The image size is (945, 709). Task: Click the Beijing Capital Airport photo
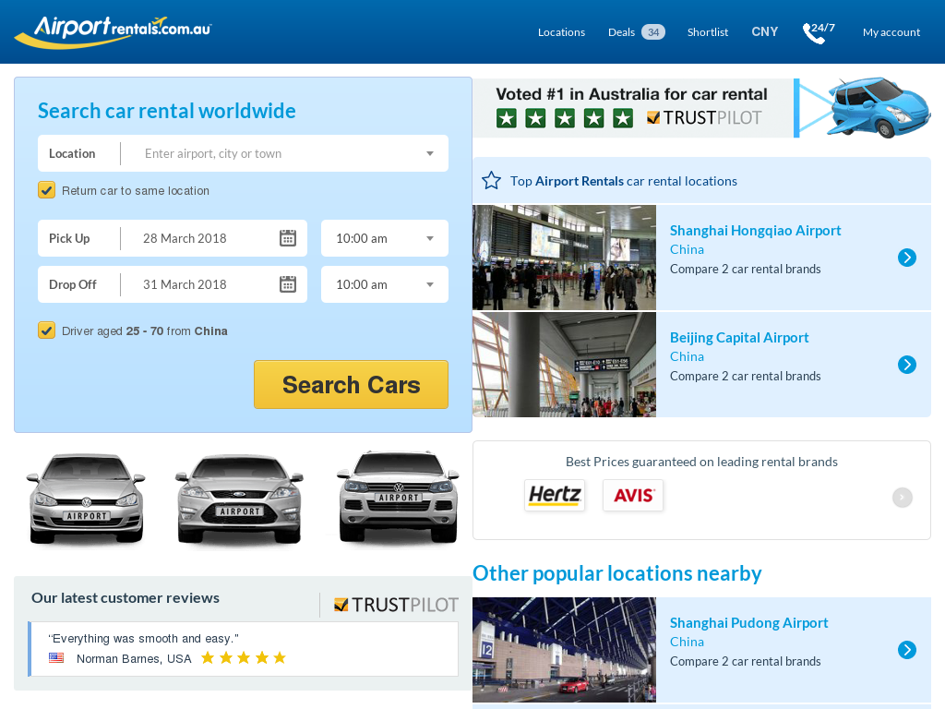pos(564,364)
